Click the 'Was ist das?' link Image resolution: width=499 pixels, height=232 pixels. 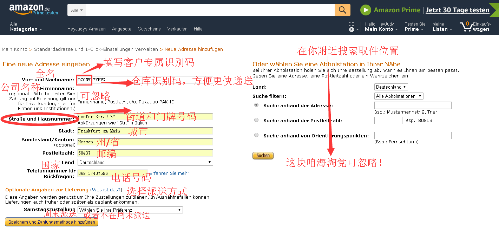106,190
